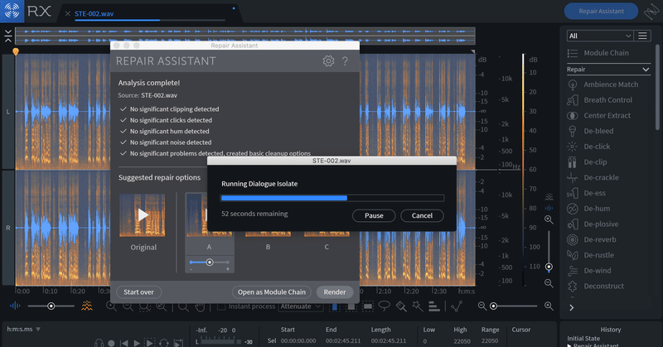Adjust the waveform/spectrogram blend slider
Screen dimensions: 663x347
(51, 306)
